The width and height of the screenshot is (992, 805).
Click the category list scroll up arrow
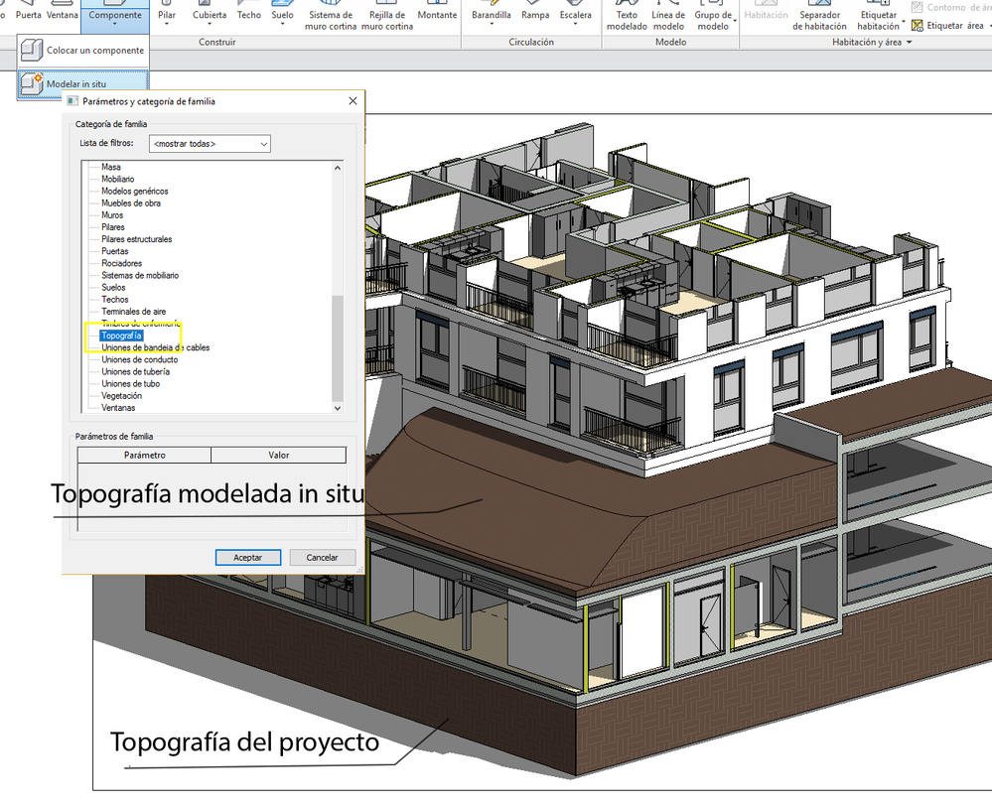(x=338, y=168)
